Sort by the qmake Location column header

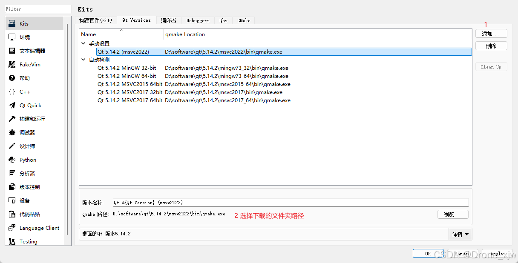click(x=185, y=34)
